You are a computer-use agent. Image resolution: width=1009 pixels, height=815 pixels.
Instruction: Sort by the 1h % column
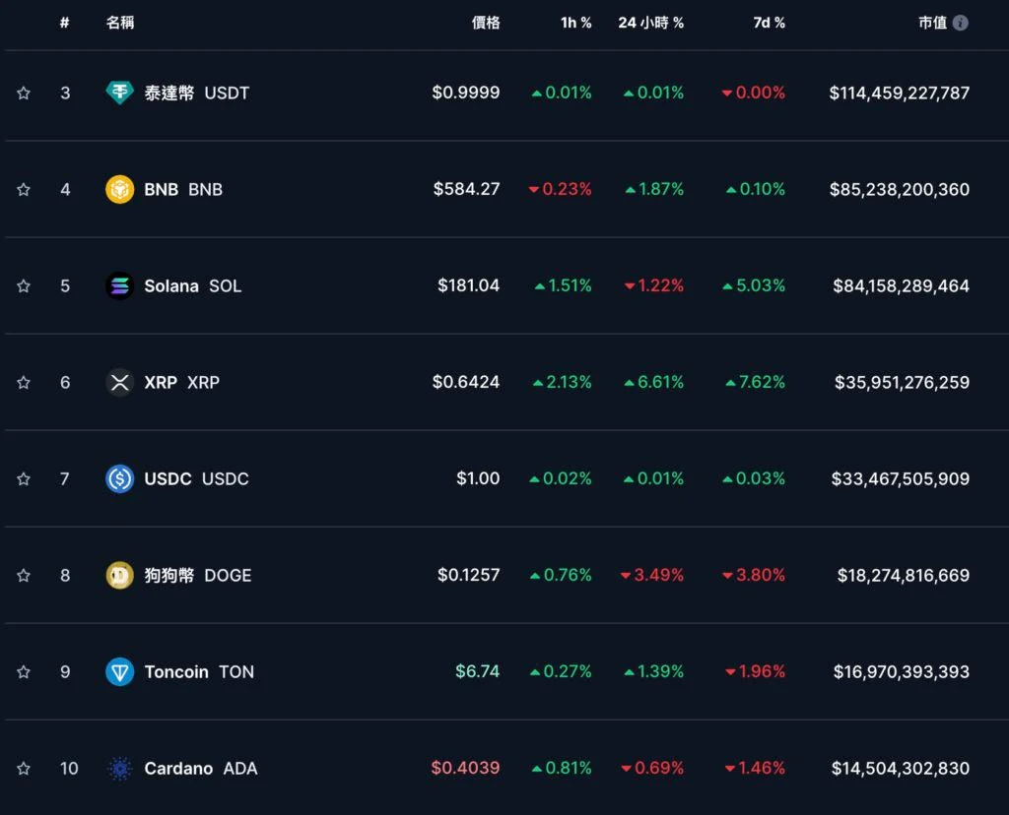pyautogui.click(x=575, y=22)
